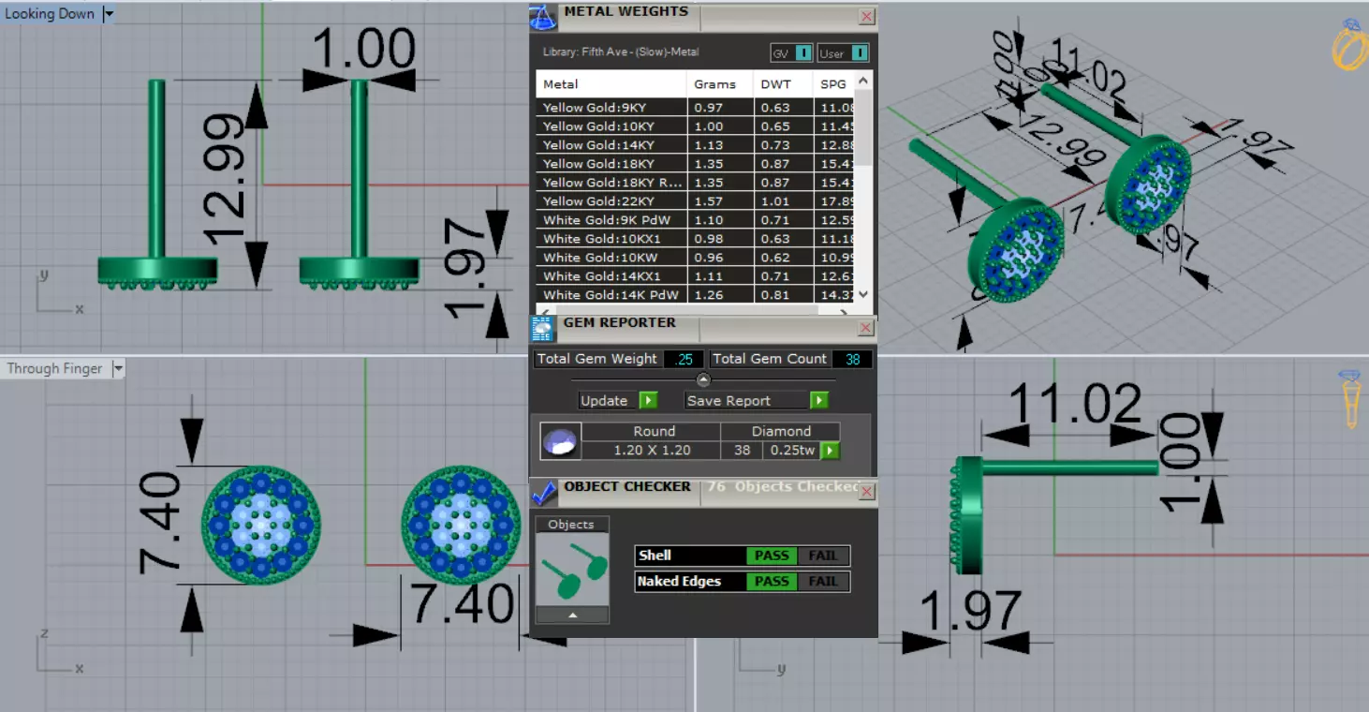Image resolution: width=1369 pixels, height=712 pixels.
Task: Click the Gem Reporter panel icon
Action: tap(543, 328)
